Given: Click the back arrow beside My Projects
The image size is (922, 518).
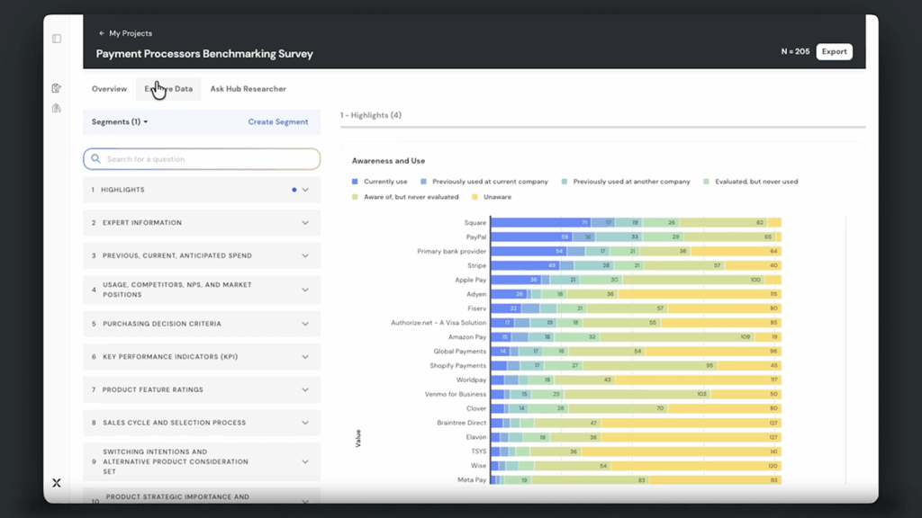Looking at the screenshot, I should [x=102, y=33].
